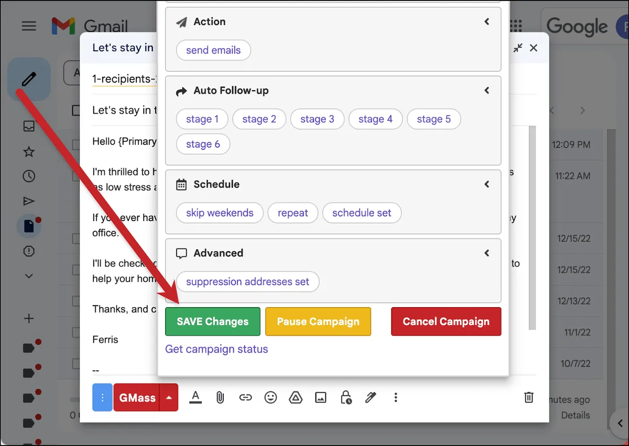The height and width of the screenshot is (446, 629).
Task: Insert files using the Google Drive icon
Action: click(x=296, y=398)
